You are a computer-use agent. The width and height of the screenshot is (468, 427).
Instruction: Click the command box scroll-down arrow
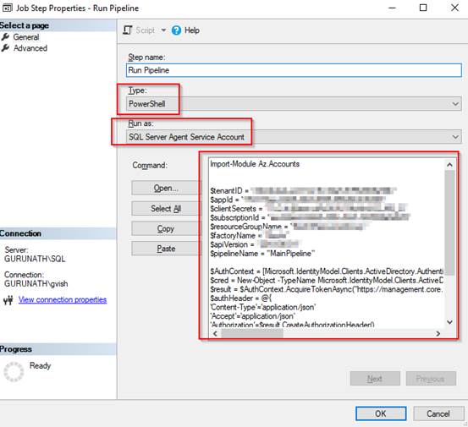[x=449, y=322]
